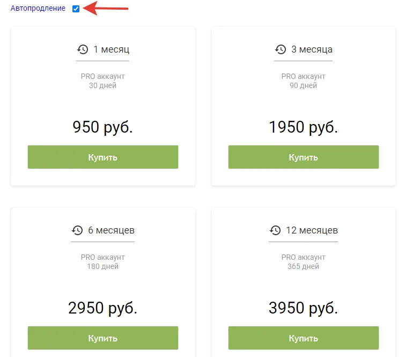
Task: Click the clock icon beside 3 месяца
Action: point(281,49)
